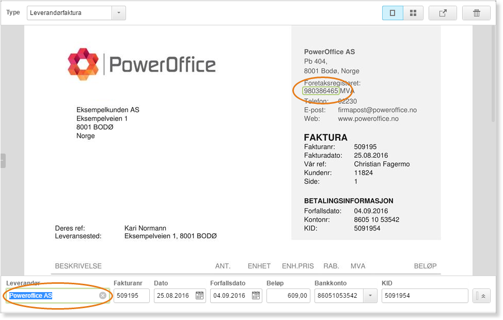Open the Type dropdown arrow

point(119,13)
